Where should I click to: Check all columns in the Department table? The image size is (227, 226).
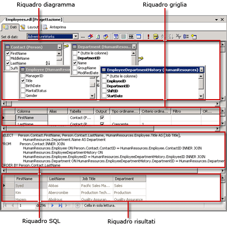(75, 53)
